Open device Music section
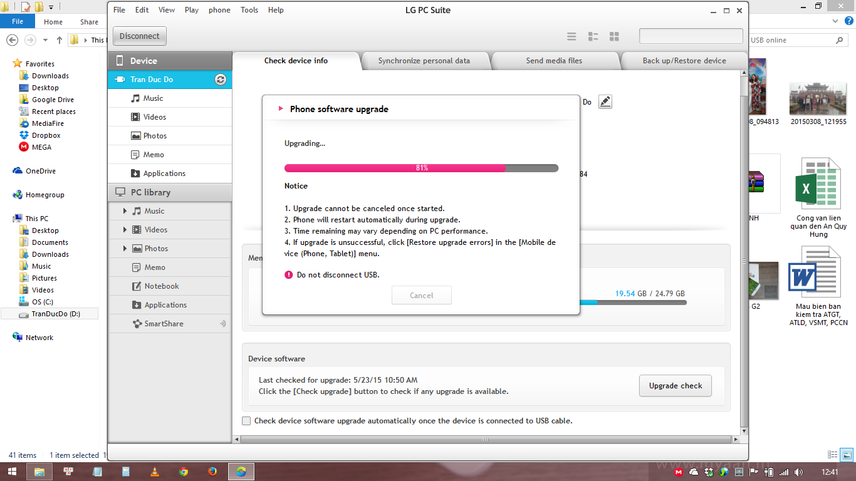Viewport: 856px width, 481px height. [x=170, y=98]
